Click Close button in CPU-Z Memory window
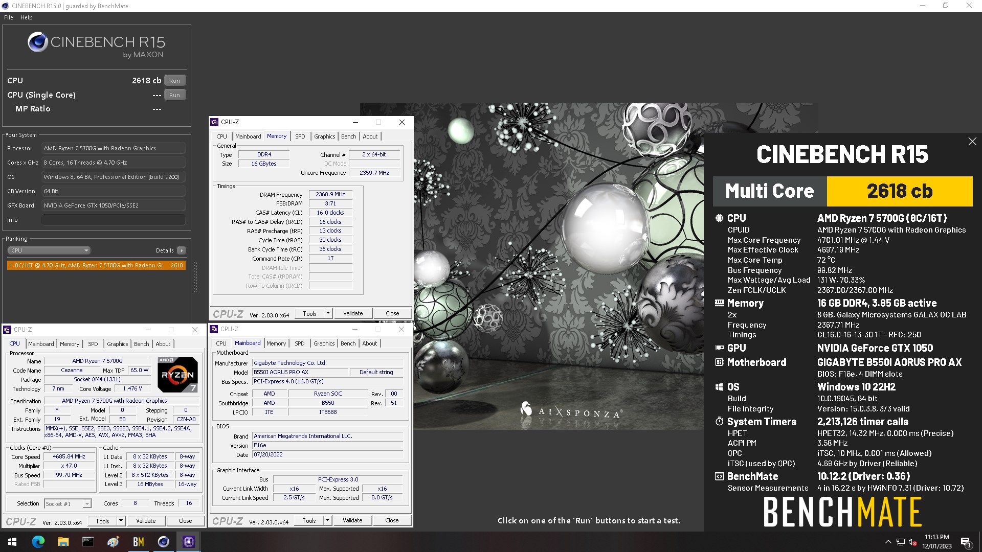The height and width of the screenshot is (552, 982). pos(392,313)
